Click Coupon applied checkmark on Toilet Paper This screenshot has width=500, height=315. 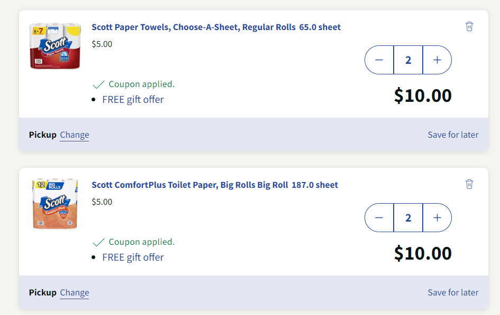click(x=98, y=242)
